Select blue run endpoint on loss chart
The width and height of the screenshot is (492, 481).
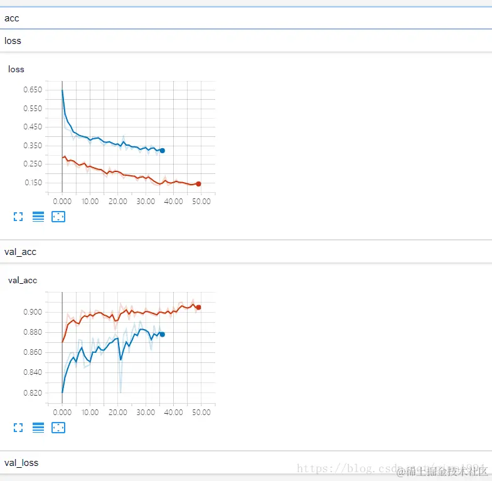[x=162, y=151]
